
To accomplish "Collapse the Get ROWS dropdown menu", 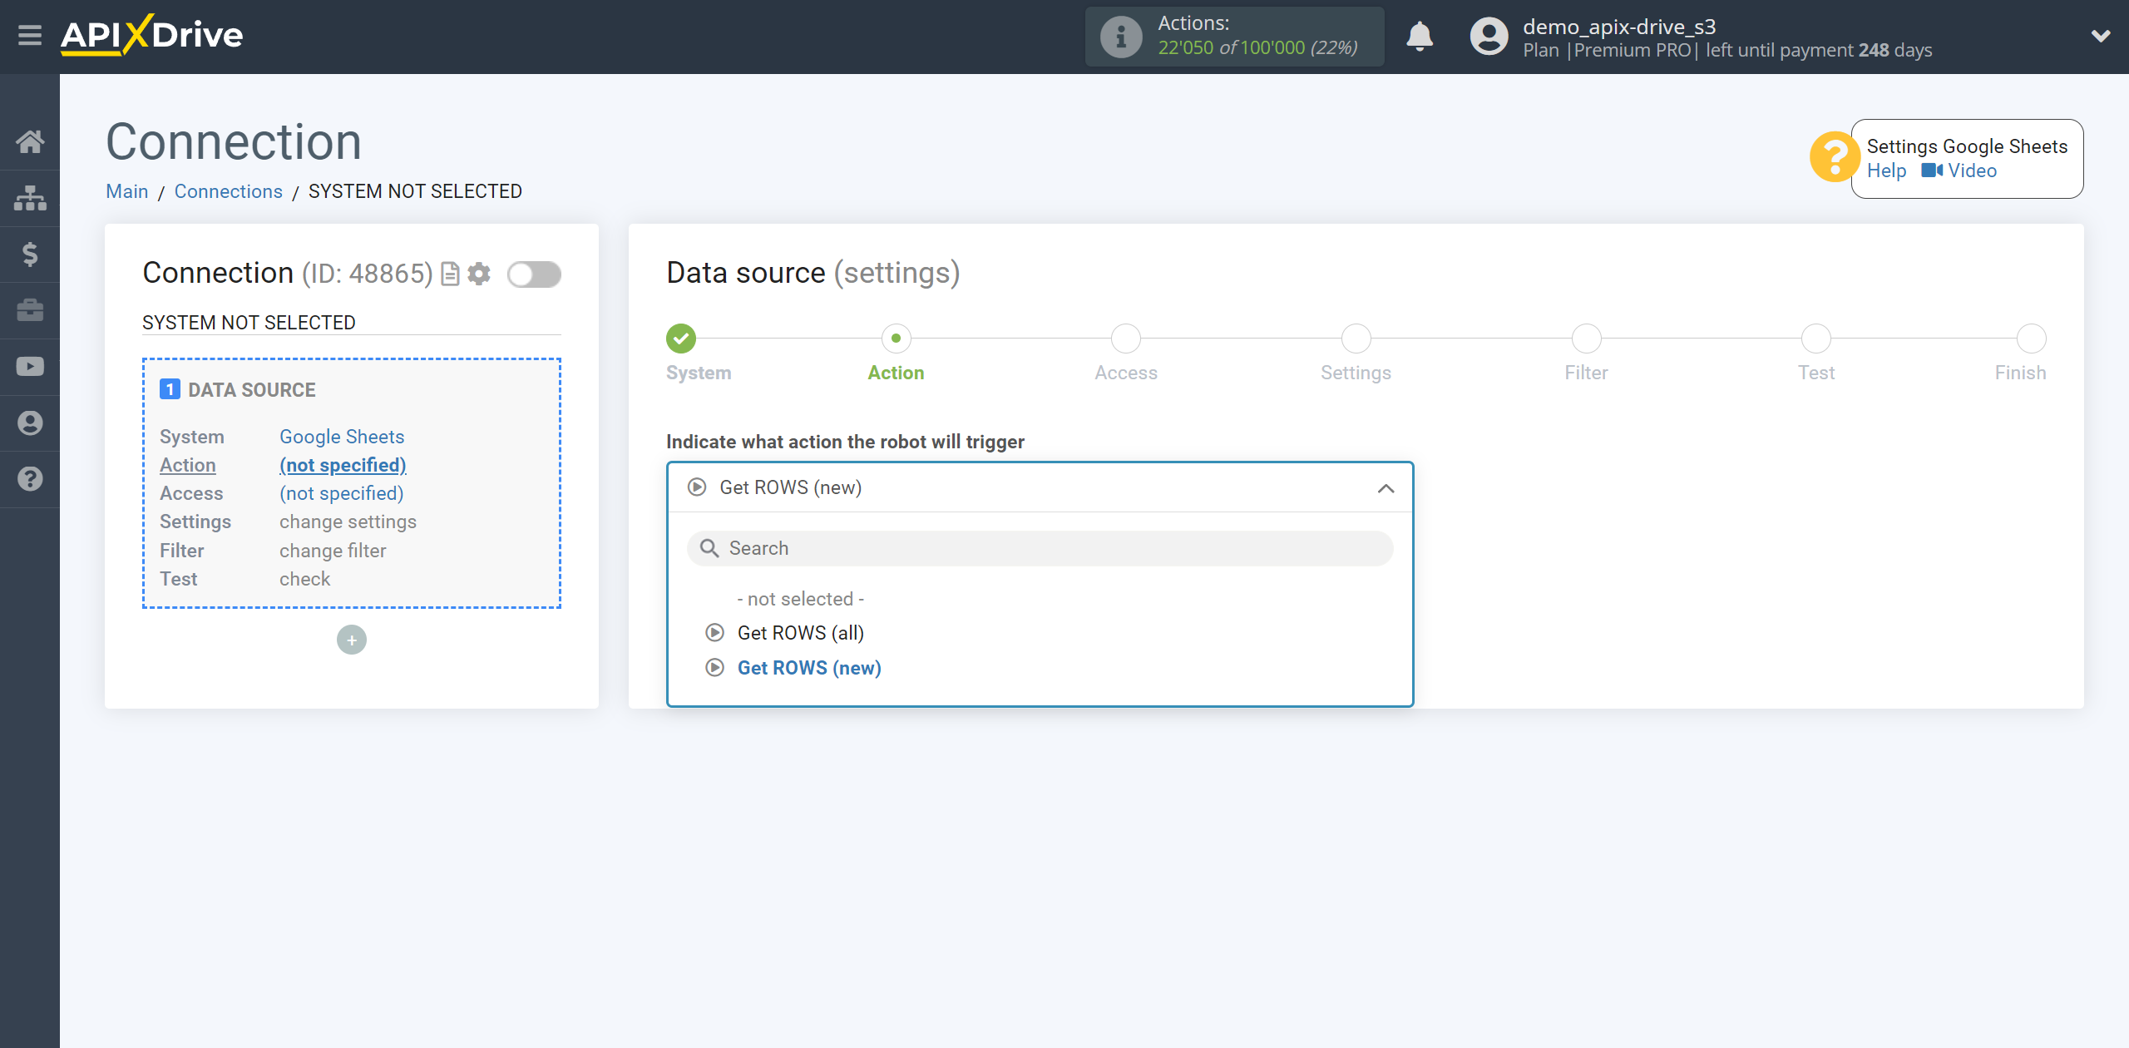I will click(1386, 487).
